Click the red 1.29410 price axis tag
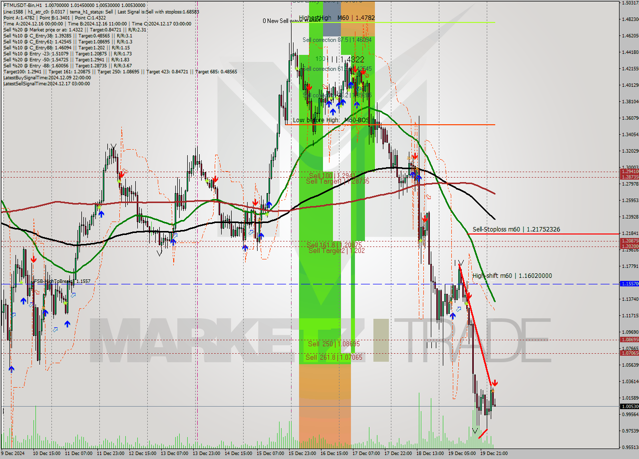 coord(629,172)
